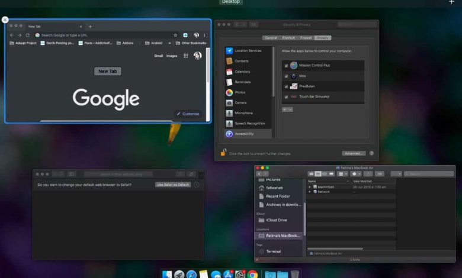
Task: Open the Adappt Project bookmark folder
Action: click(x=23, y=43)
